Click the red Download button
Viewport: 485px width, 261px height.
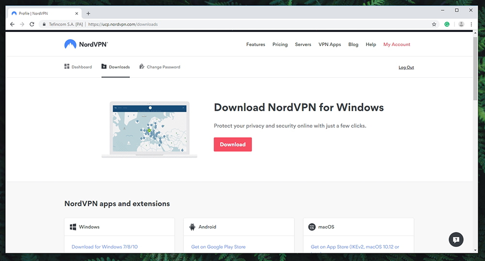click(233, 145)
